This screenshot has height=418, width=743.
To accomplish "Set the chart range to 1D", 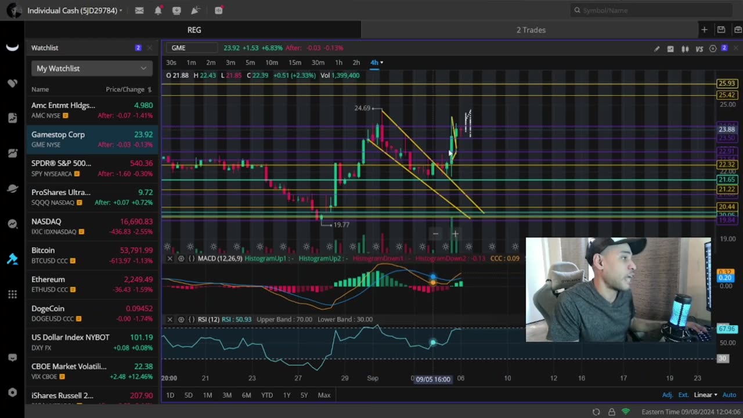I will pyautogui.click(x=170, y=395).
